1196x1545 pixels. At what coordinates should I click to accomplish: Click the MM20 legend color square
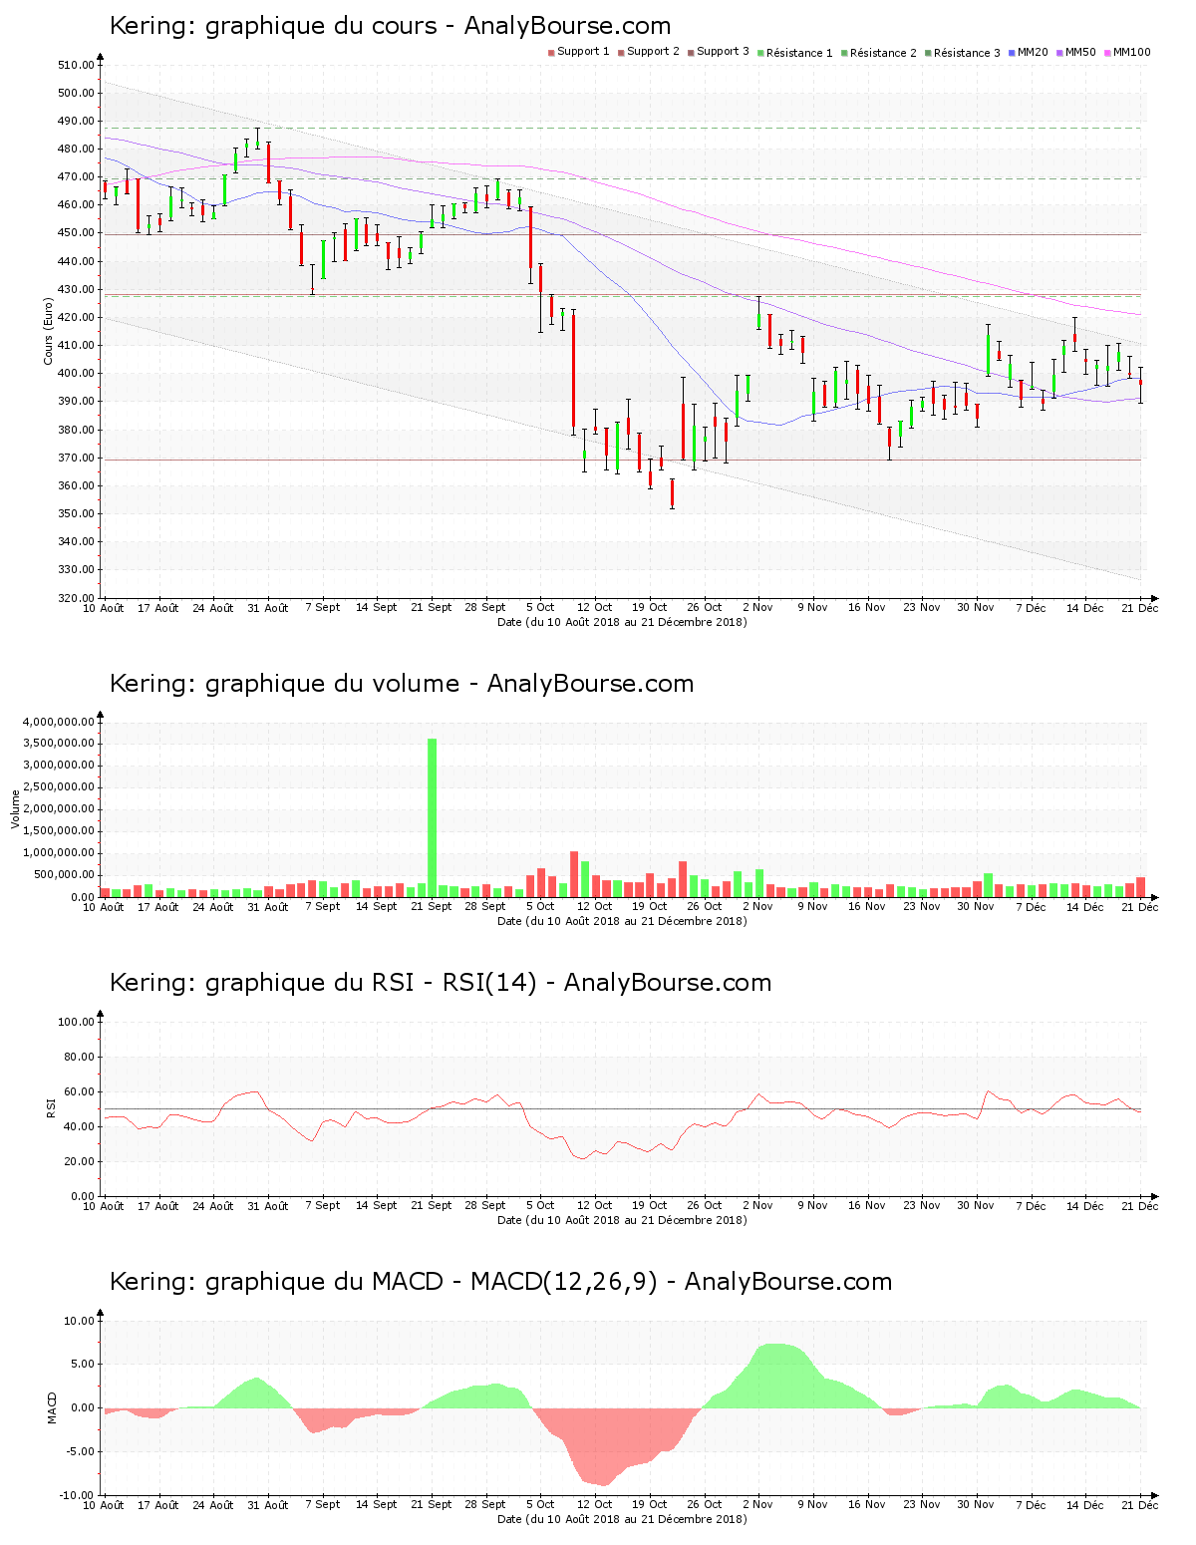(x=1012, y=52)
